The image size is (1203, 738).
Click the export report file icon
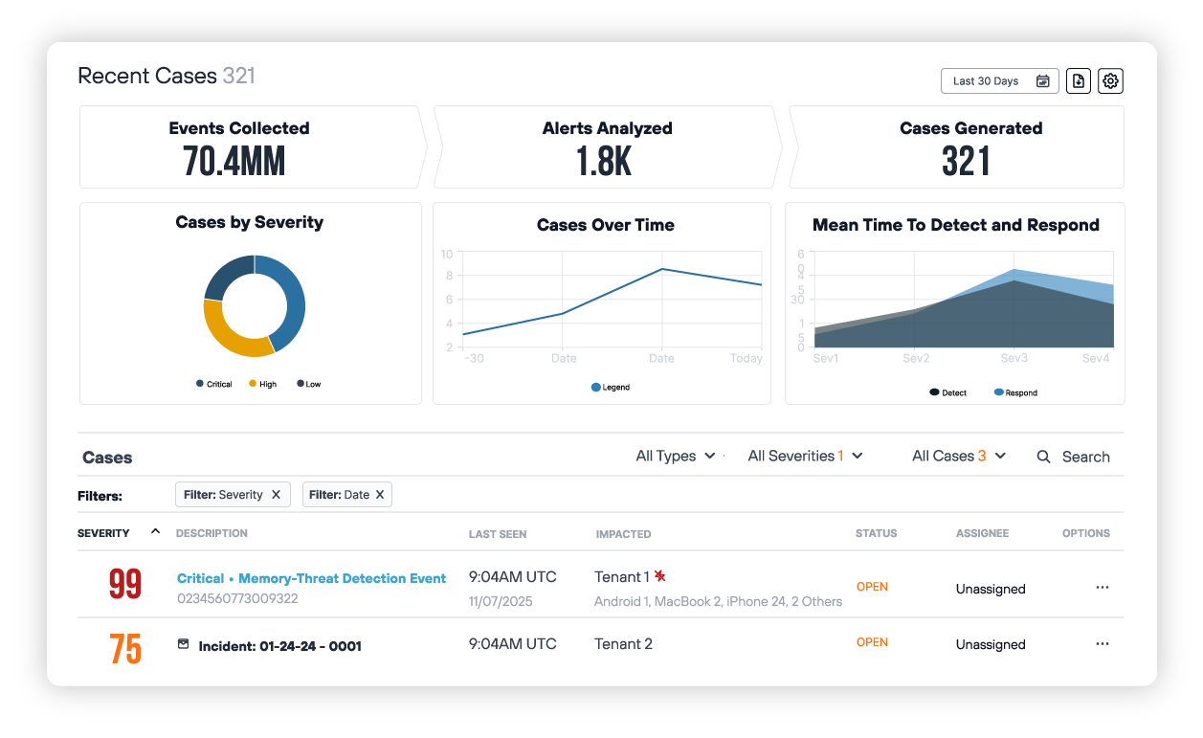click(1078, 80)
